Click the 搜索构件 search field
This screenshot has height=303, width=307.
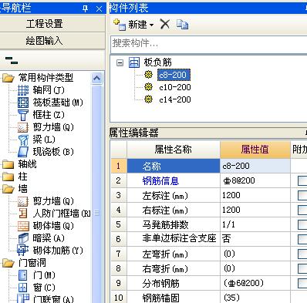click(x=209, y=44)
